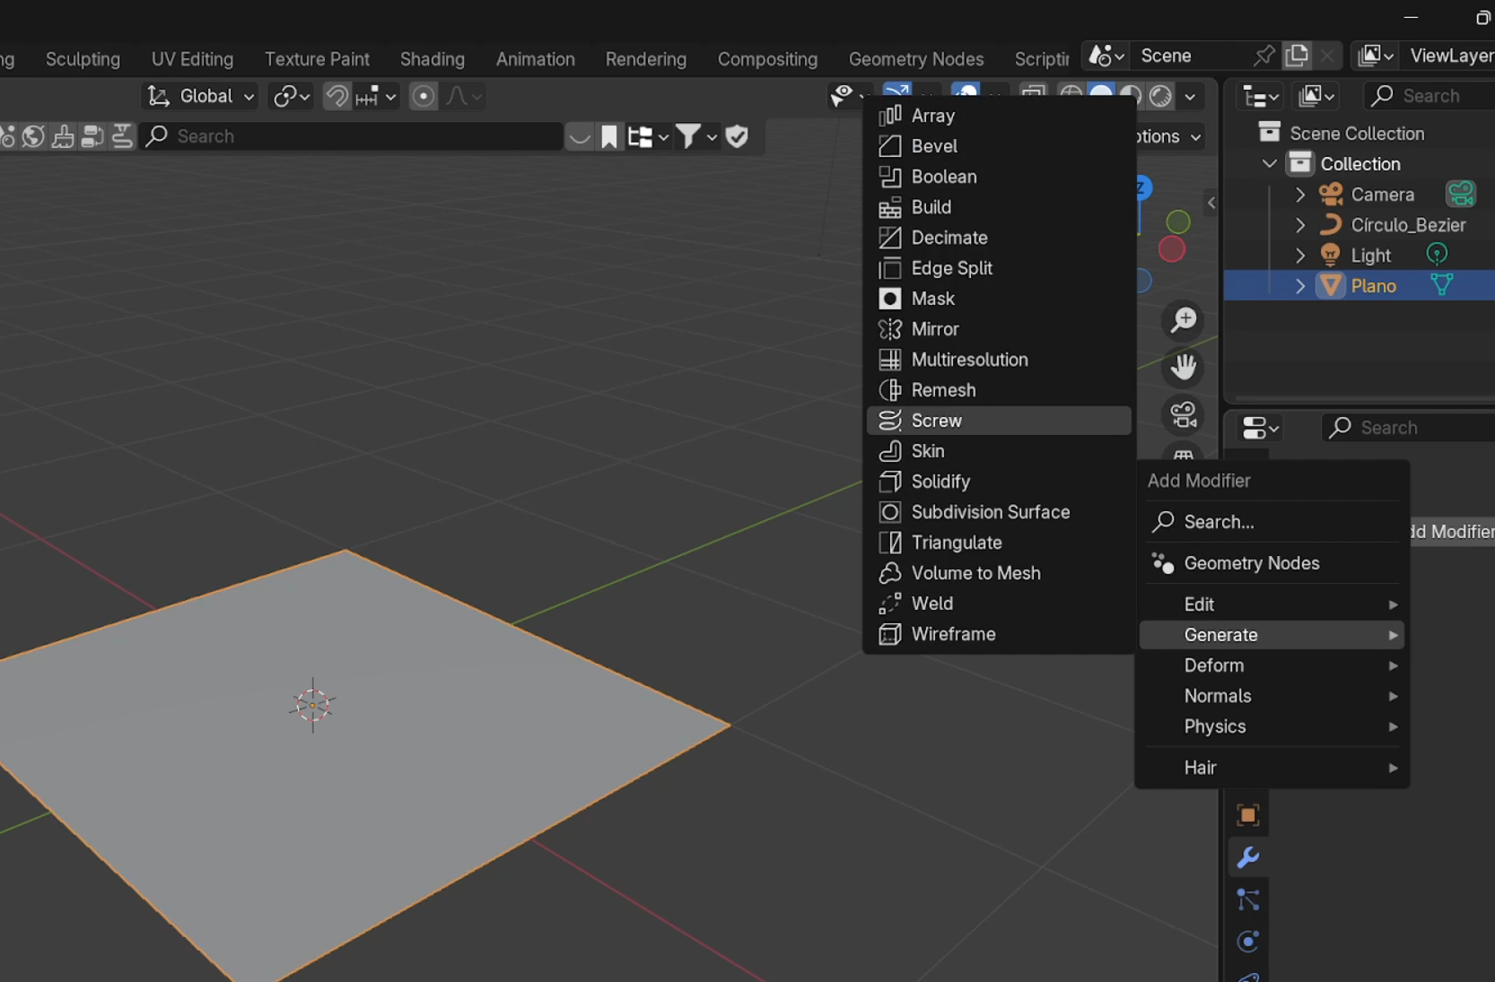Add the Mask modifier

[999, 299]
